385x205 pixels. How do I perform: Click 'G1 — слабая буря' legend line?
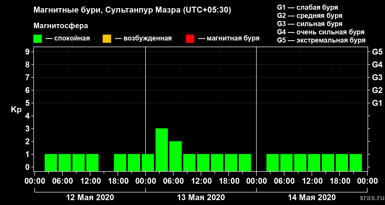coord(307,7)
